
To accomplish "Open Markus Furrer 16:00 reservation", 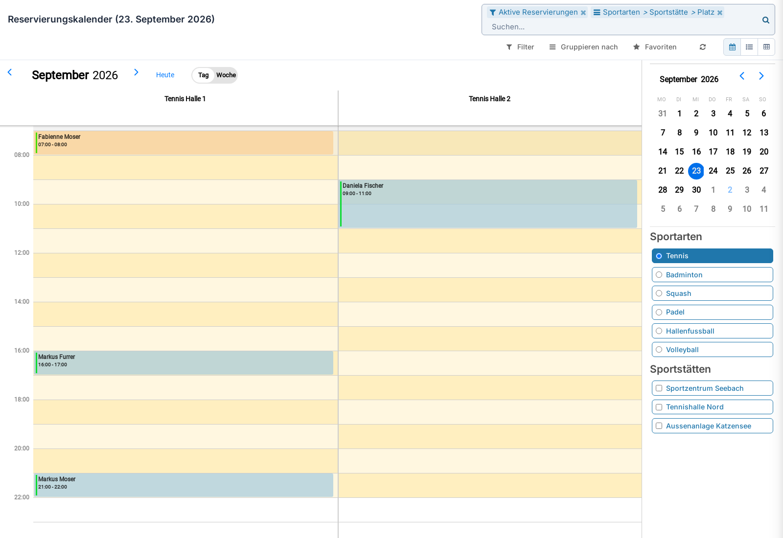I will (x=184, y=363).
